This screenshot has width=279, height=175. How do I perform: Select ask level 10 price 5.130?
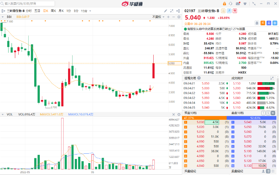click(x=248, y=166)
